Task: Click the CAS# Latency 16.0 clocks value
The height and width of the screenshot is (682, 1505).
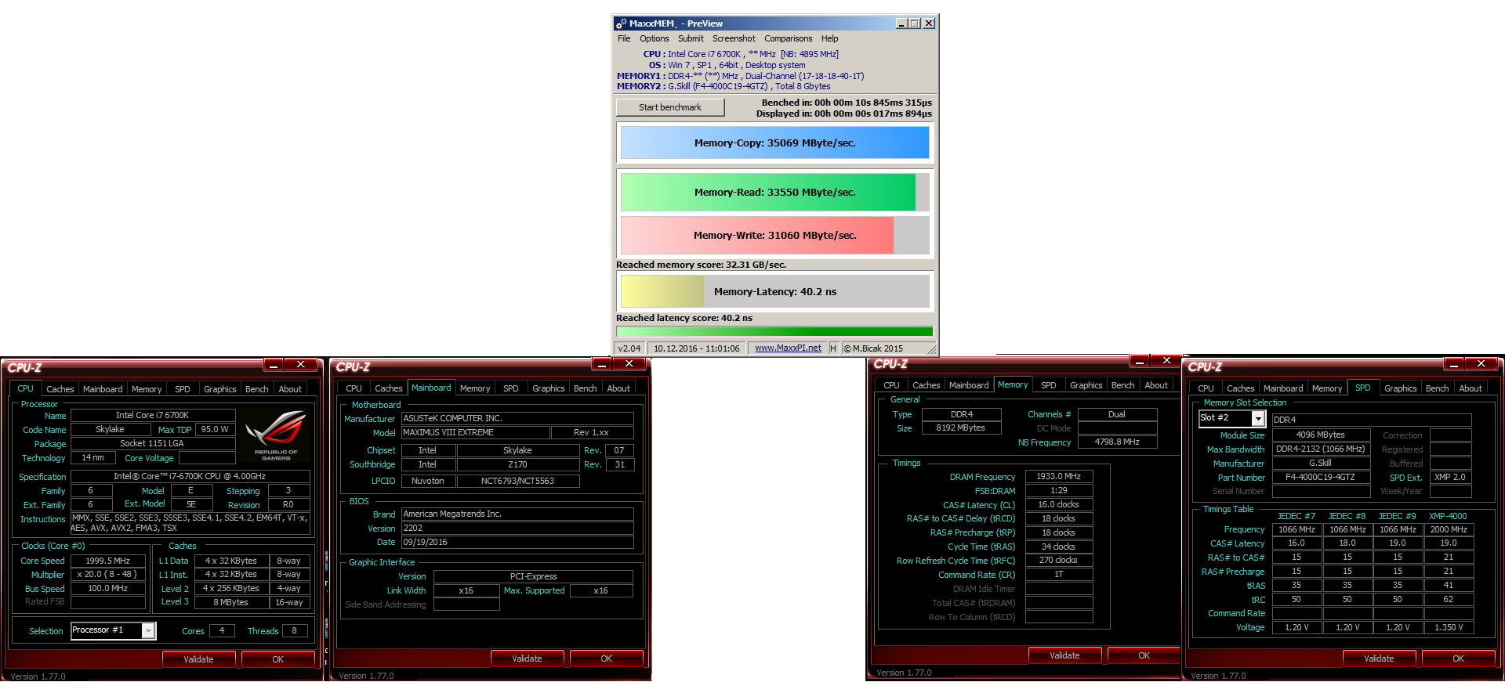Action: [1059, 504]
